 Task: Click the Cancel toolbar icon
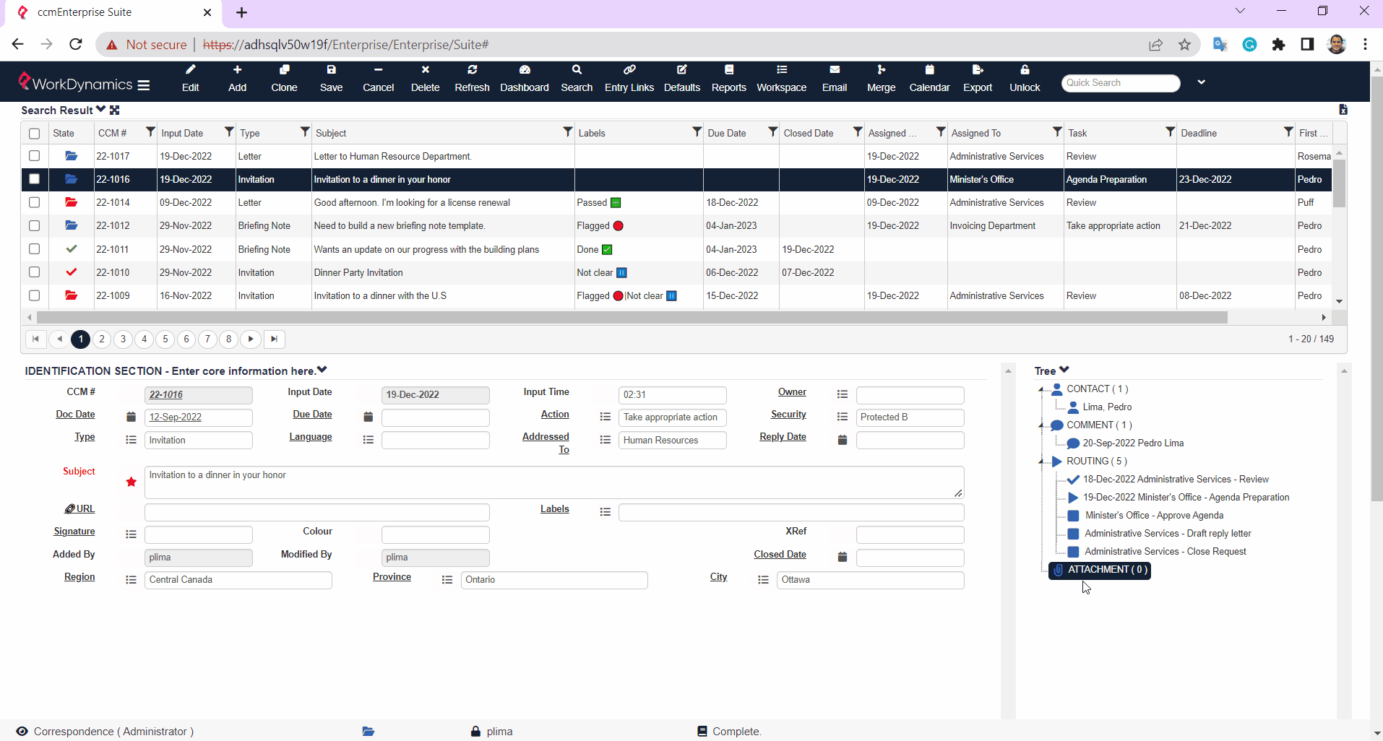[x=378, y=79]
